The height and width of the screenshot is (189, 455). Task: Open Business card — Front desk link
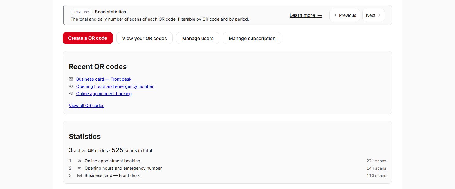(104, 79)
